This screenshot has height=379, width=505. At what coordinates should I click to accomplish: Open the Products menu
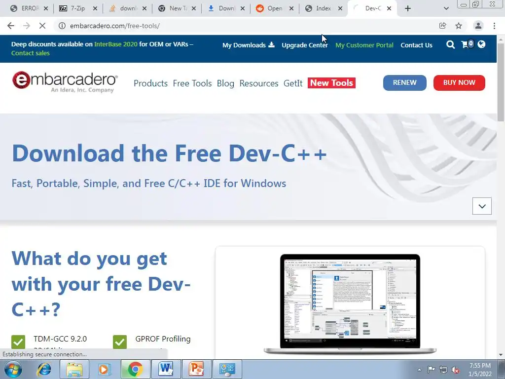click(150, 83)
